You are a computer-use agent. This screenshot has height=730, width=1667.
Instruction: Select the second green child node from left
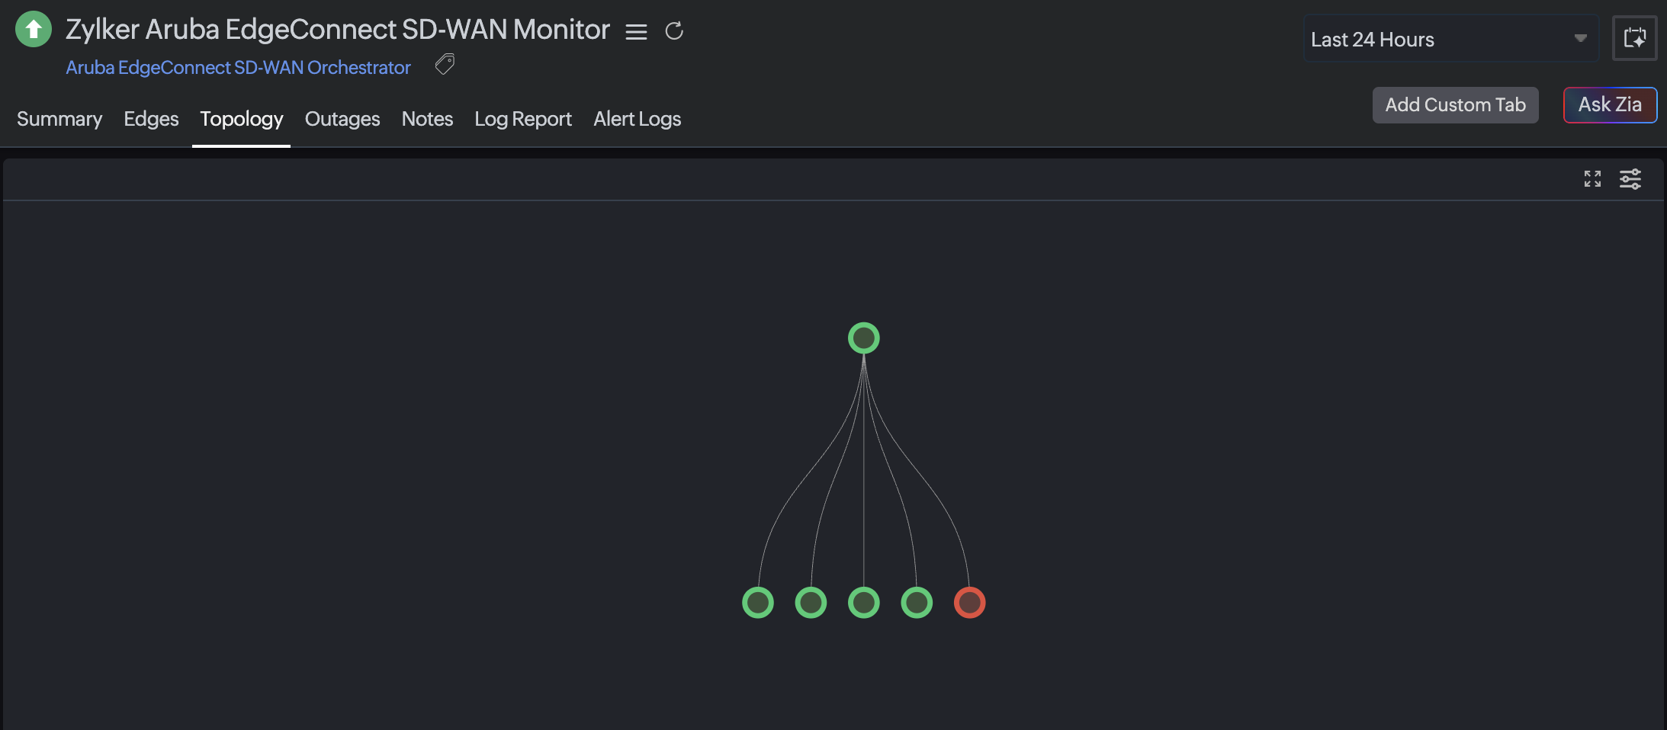[811, 603]
